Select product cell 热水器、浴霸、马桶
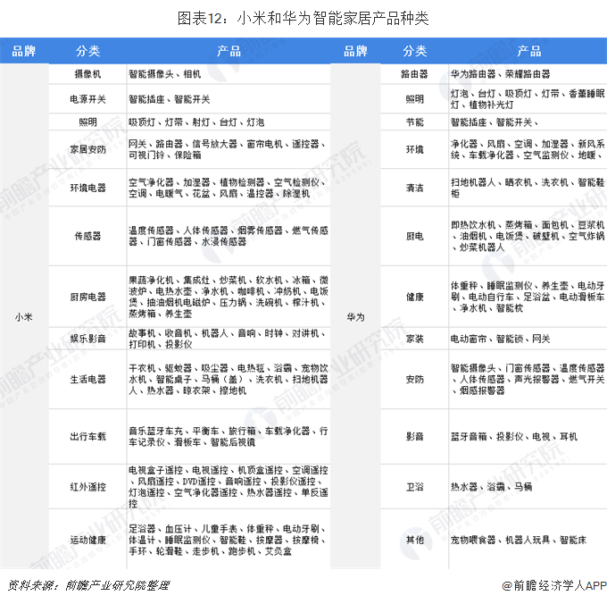607x604 pixels. (528, 487)
